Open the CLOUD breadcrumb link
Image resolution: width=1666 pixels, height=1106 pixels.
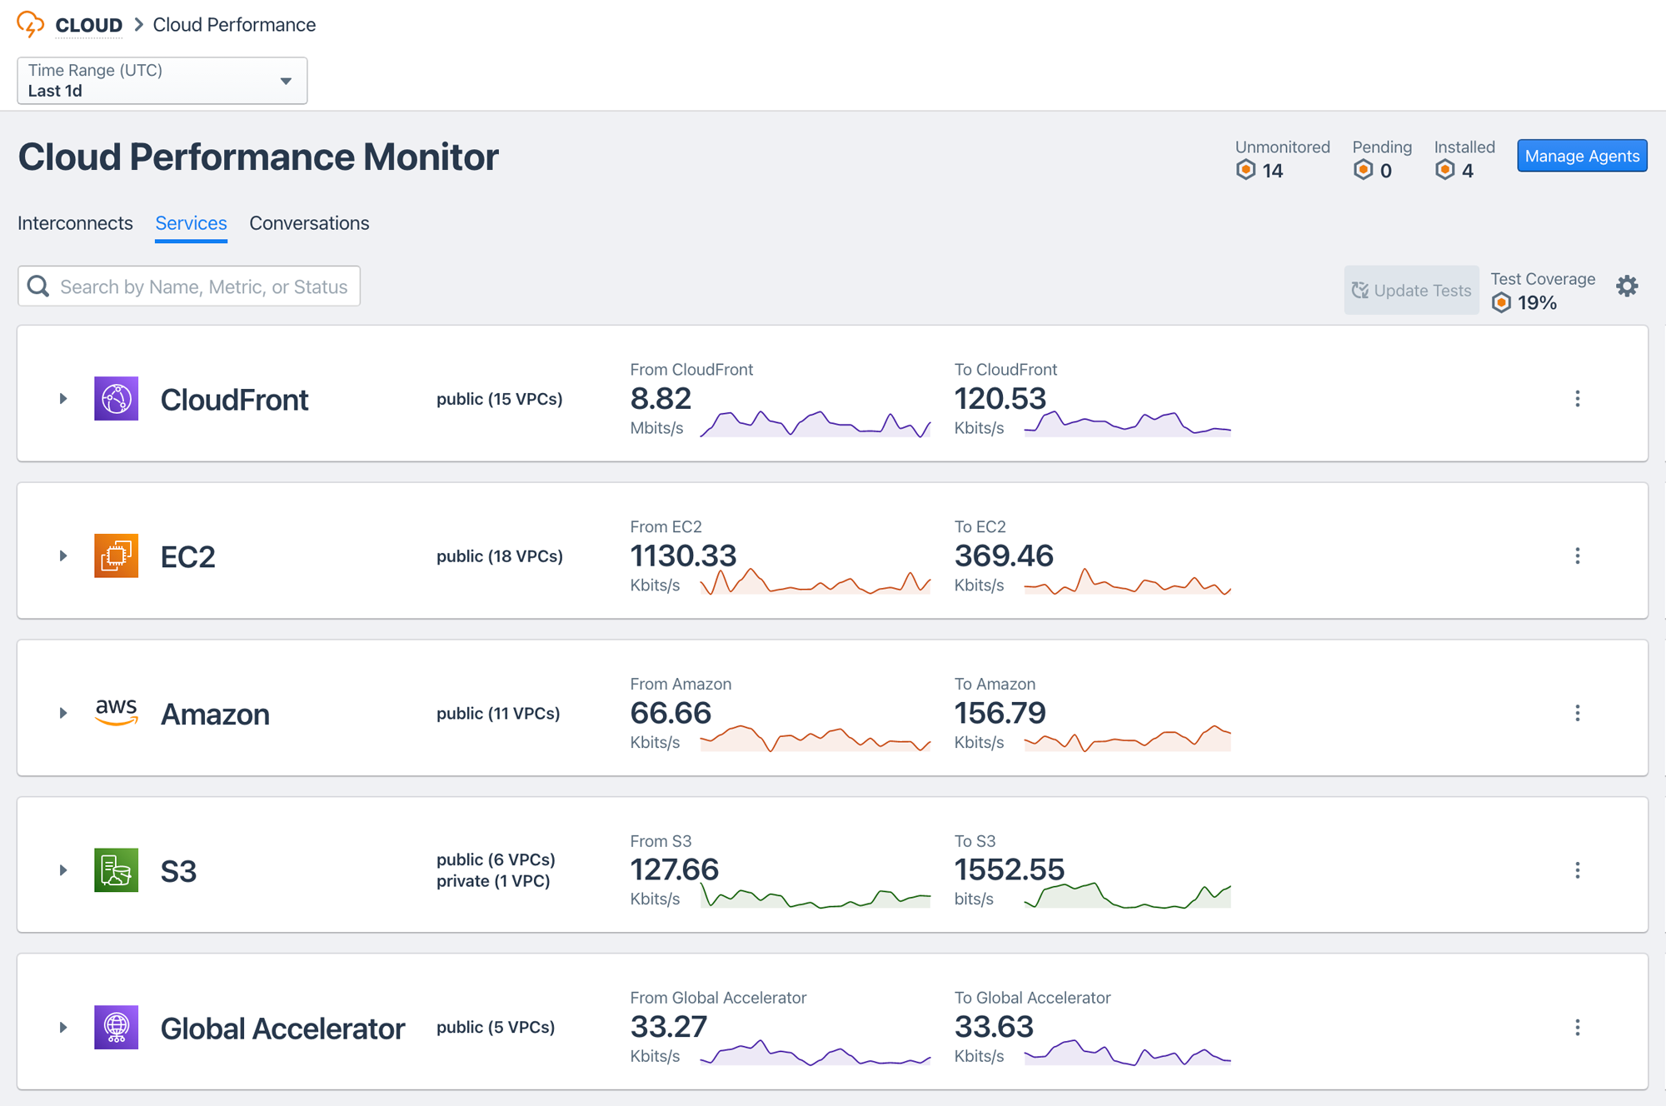(x=88, y=25)
